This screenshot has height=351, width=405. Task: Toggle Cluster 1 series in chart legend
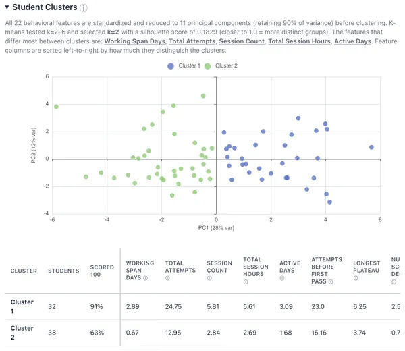(x=184, y=66)
